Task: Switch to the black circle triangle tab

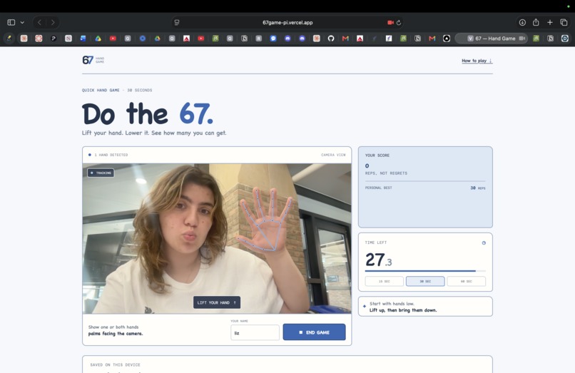Action: (x=447, y=38)
